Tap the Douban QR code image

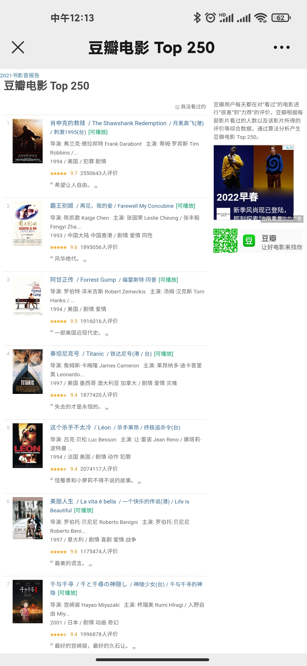(225, 241)
